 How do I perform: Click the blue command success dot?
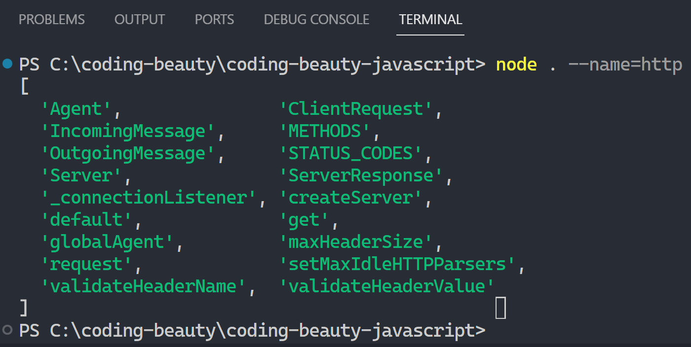pyautogui.click(x=7, y=64)
